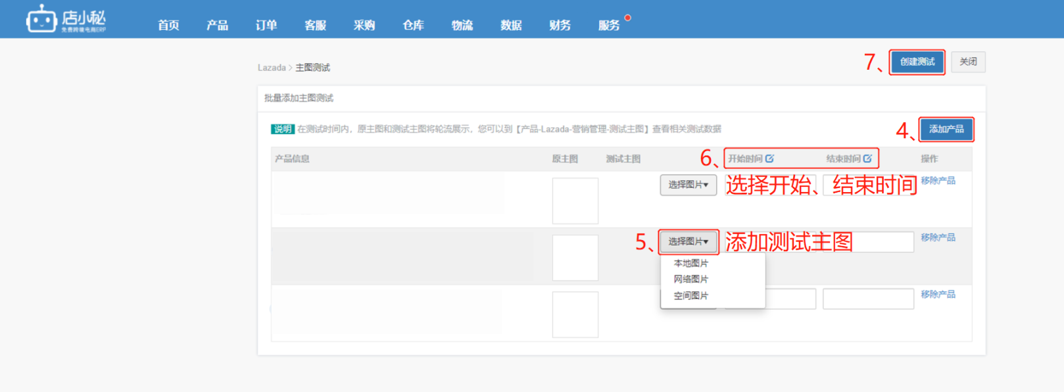Click original image thumbnail in first row
This screenshot has height=392, width=1064.
[x=575, y=201]
